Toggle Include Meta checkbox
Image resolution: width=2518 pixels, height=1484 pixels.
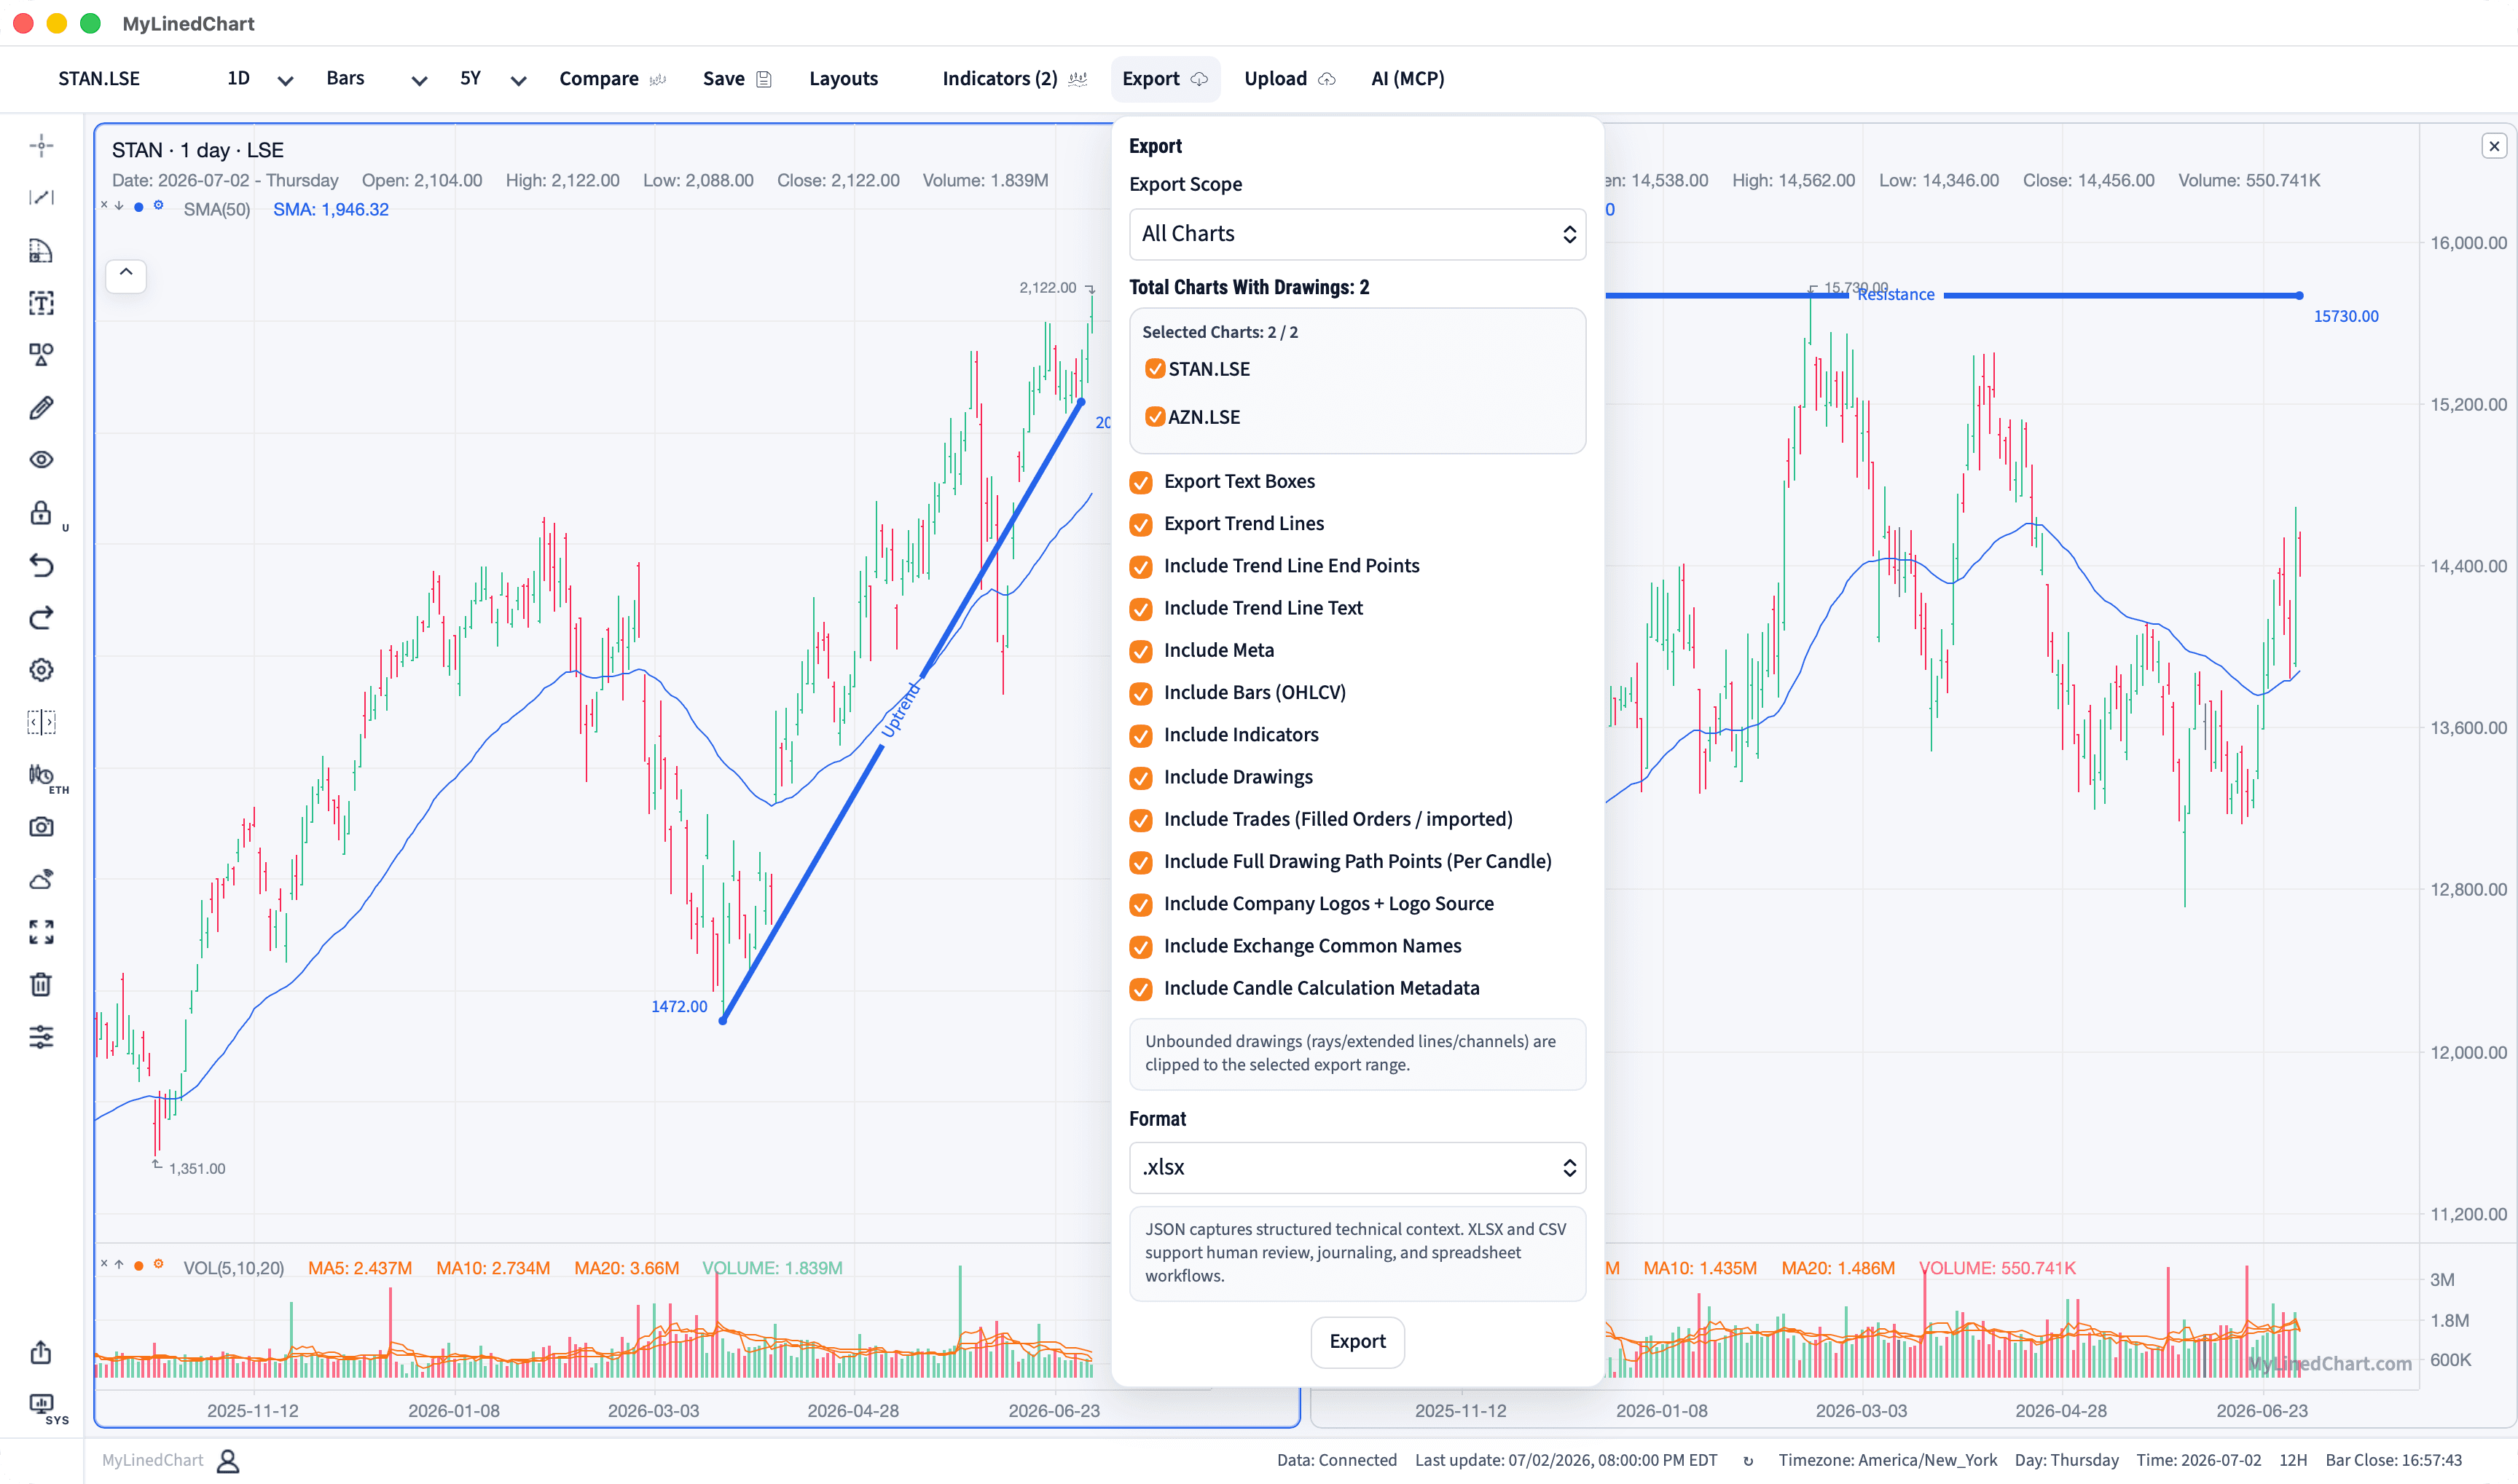(1140, 651)
